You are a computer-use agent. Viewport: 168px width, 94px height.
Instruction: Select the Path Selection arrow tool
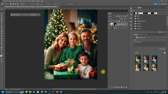pyautogui.click(x=2, y=43)
